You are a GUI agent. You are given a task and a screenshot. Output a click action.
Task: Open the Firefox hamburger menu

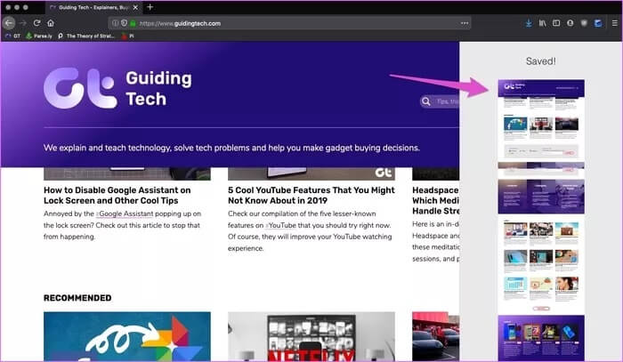pos(614,23)
